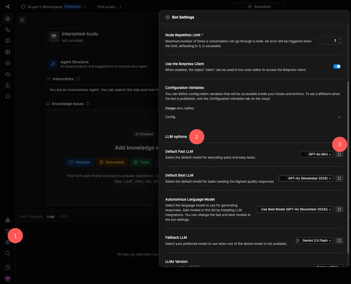Screen dimensions: 351x284
Task: Open the AK user avatar
Action: 8,278
